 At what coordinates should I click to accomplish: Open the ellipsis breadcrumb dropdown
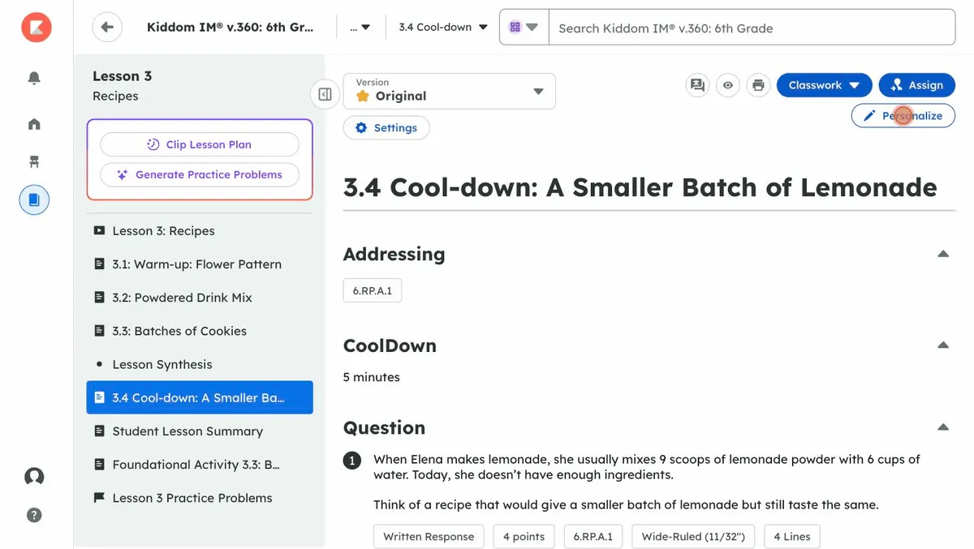(x=360, y=28)
